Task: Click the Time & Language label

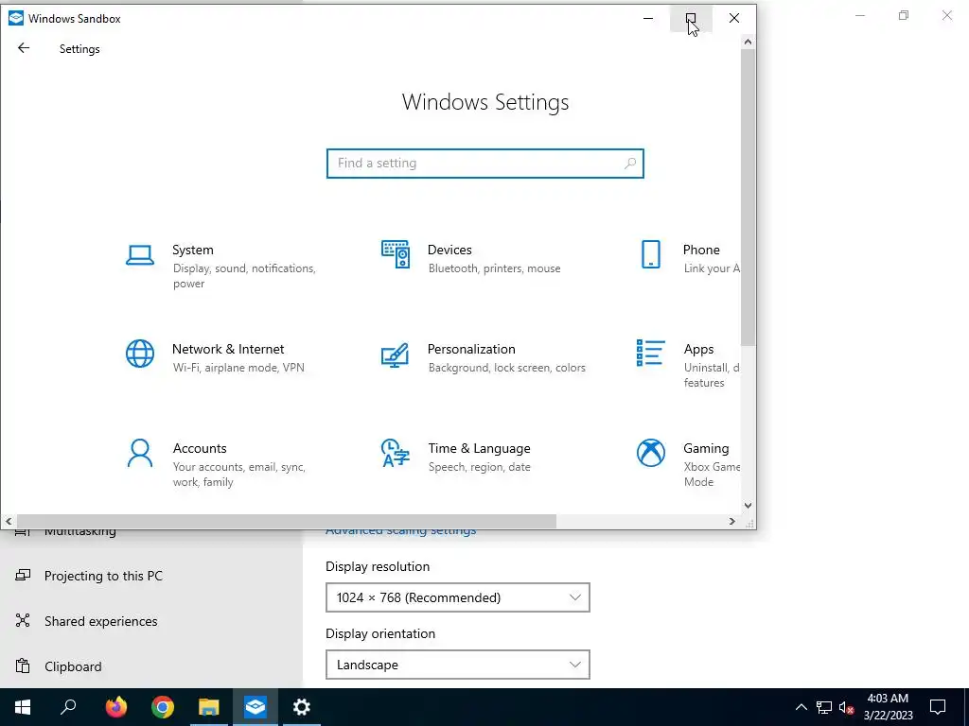Action: tap(480, 448)
